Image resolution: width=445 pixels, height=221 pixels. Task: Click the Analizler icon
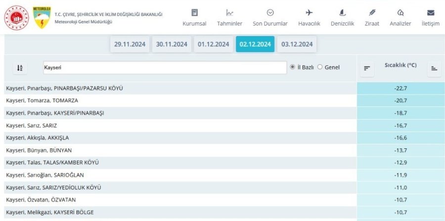coord(400,13)
